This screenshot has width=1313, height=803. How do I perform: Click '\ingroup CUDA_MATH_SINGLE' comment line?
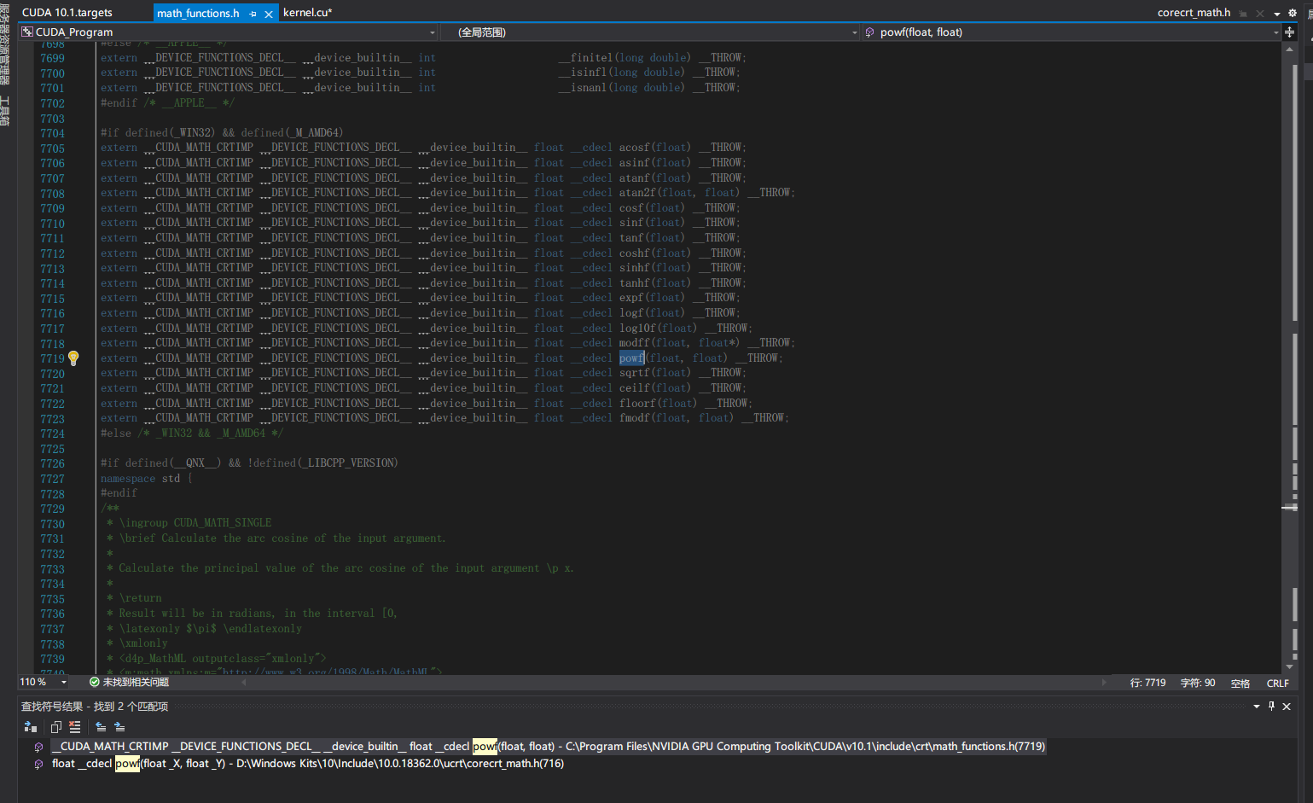coord(195,523)
